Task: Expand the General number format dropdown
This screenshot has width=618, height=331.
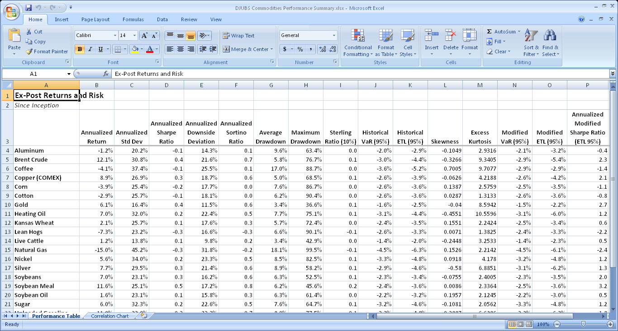Action: (x=334, y=35)
